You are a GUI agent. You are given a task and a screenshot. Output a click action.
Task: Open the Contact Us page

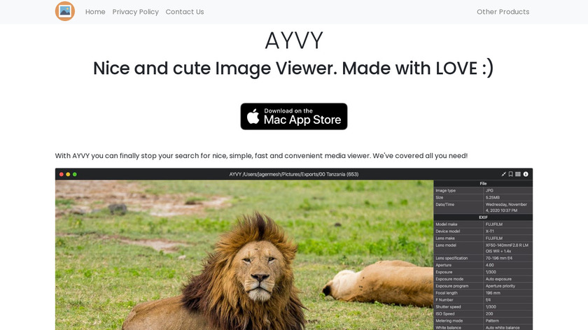pos(185,12)
